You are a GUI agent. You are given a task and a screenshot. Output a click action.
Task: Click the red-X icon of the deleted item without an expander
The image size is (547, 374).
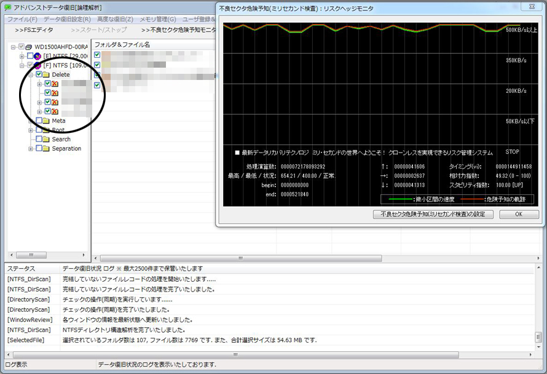(x=55, y=93)
